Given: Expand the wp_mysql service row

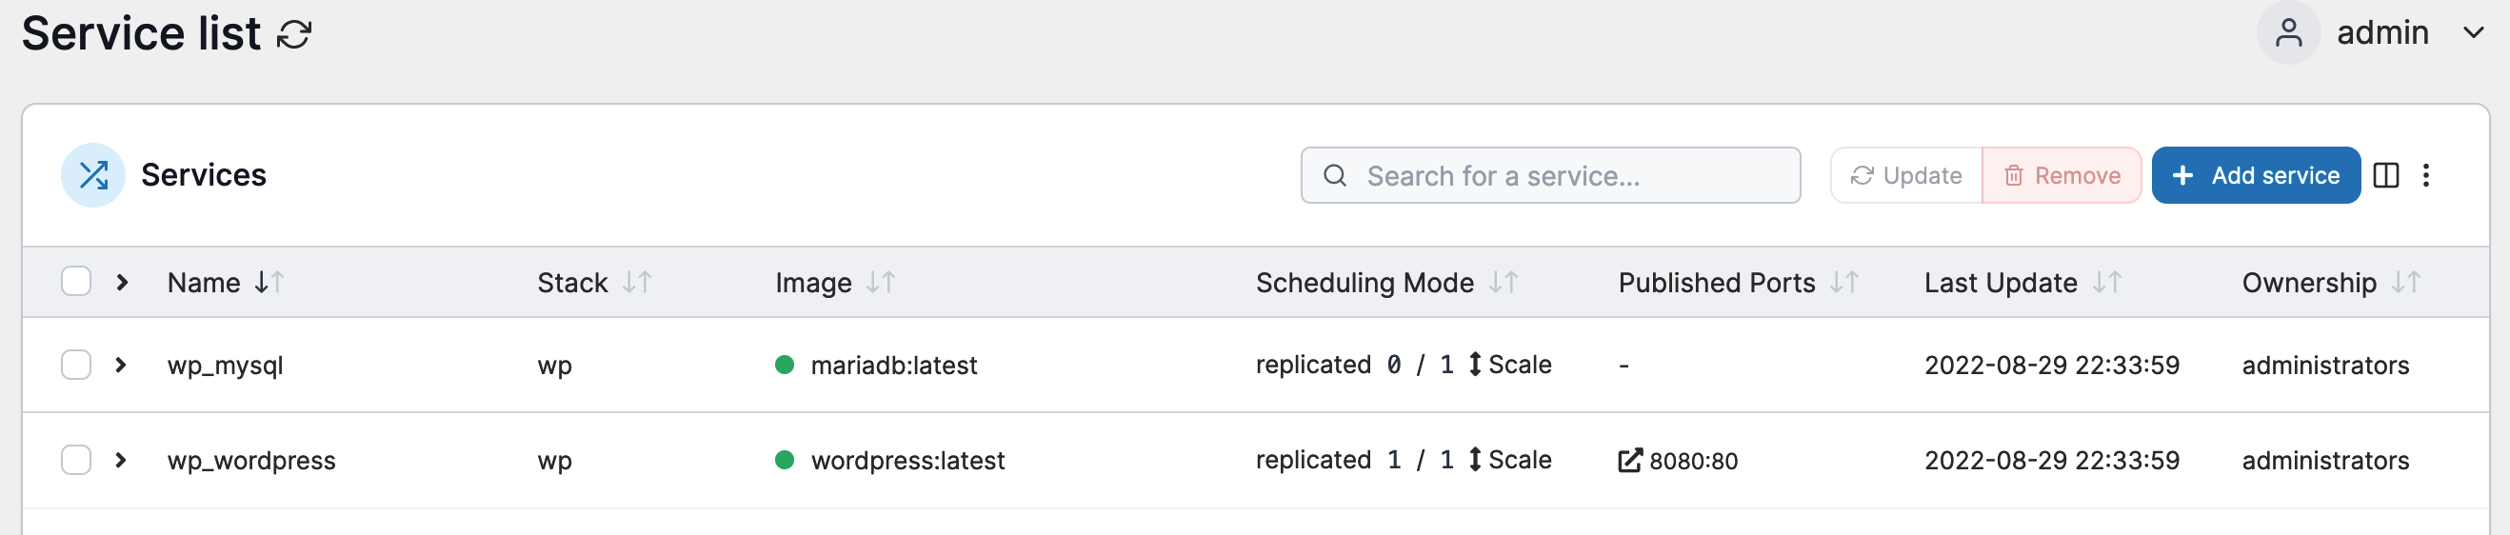Looking at the screenshot, I should 121,366.
